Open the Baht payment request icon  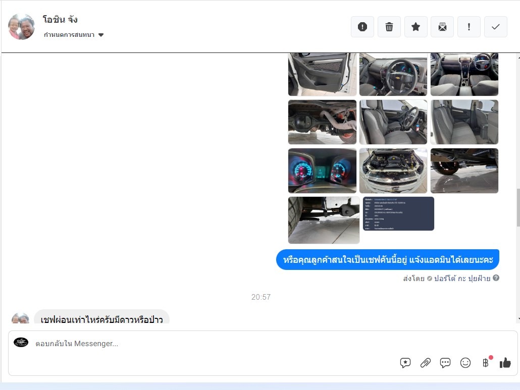point(486,362)
